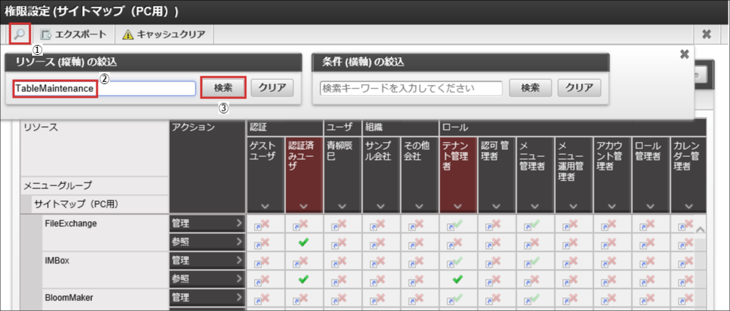This screenshot has width=730, height=311.
Task: Toggle IMBox 管理 permission for メニュー管理者
Action: [535, 261]
